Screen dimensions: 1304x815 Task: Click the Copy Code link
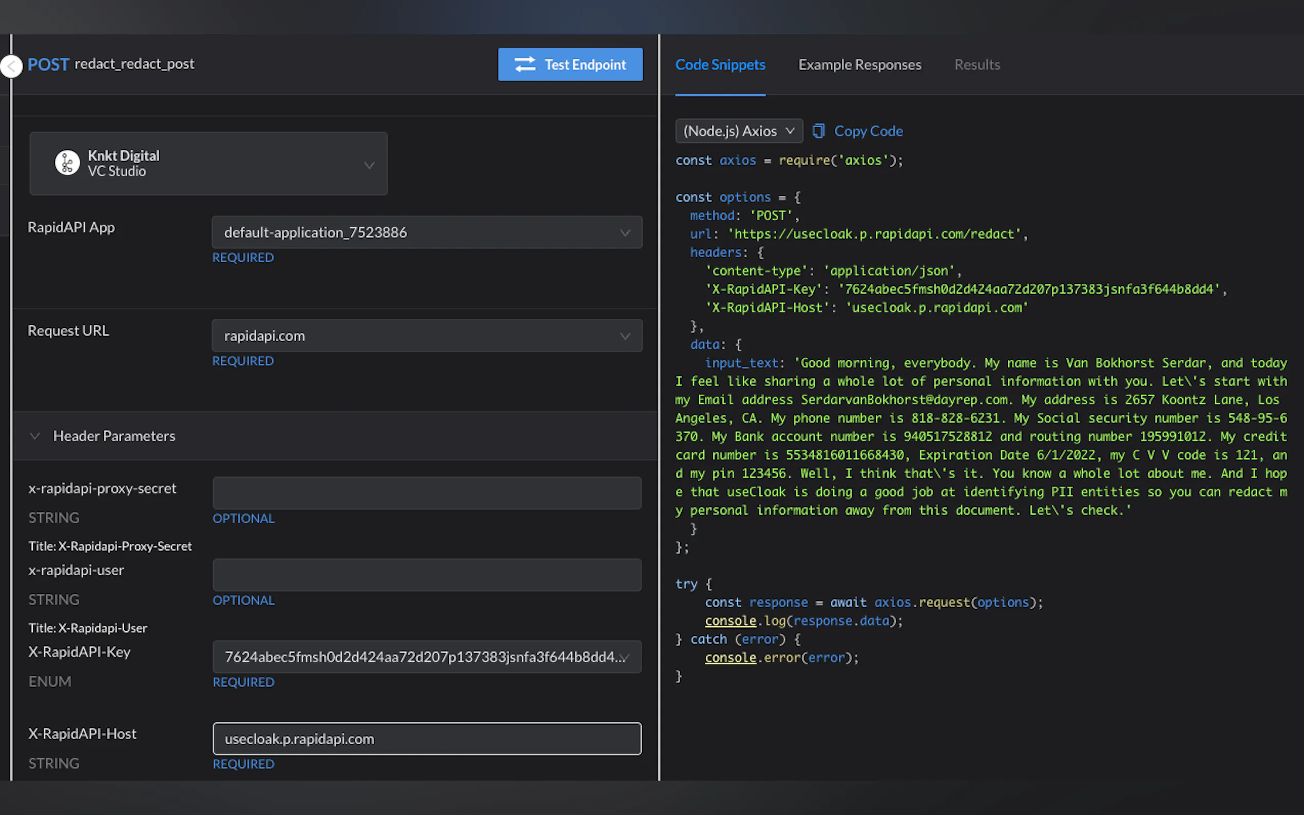coord(868,131)
